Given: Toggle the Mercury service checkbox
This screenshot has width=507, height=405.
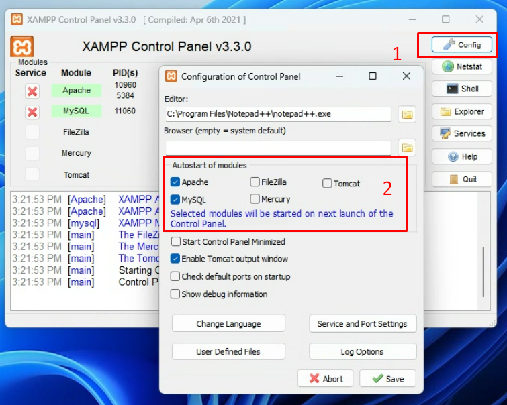Looking at the screenshot, I should coord(32,153).
